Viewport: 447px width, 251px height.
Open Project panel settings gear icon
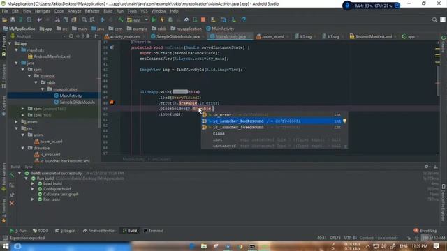[x=88, y=36]
